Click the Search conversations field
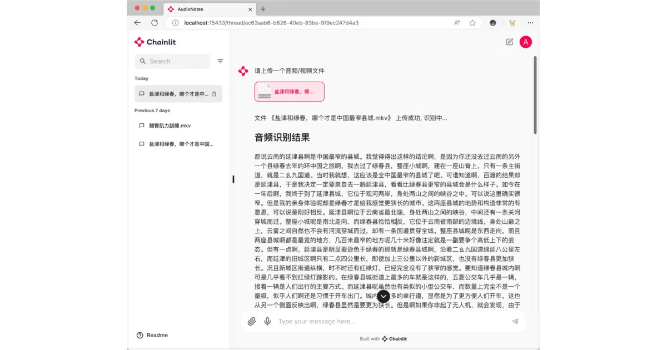The height and width of the screenshot is (350, 667). point(172,61)
